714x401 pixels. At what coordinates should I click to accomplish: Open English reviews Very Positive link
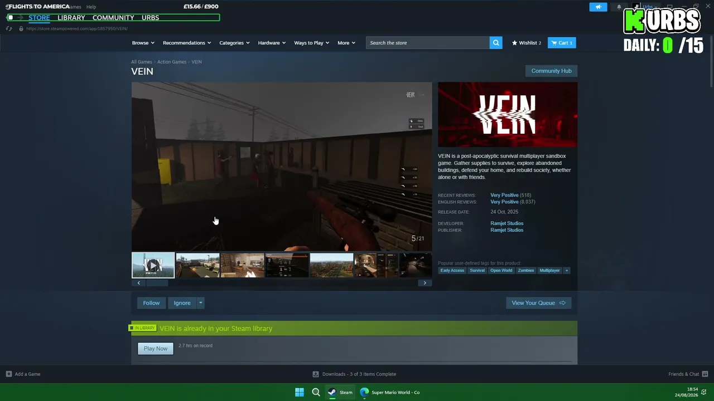tap(504, 202)
